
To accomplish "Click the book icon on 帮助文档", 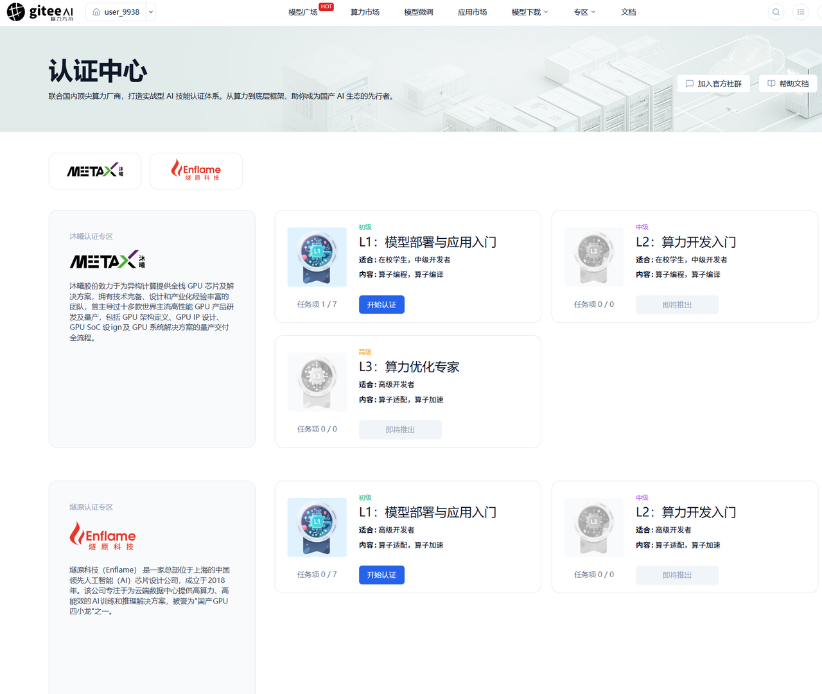I will pos(771,83).
